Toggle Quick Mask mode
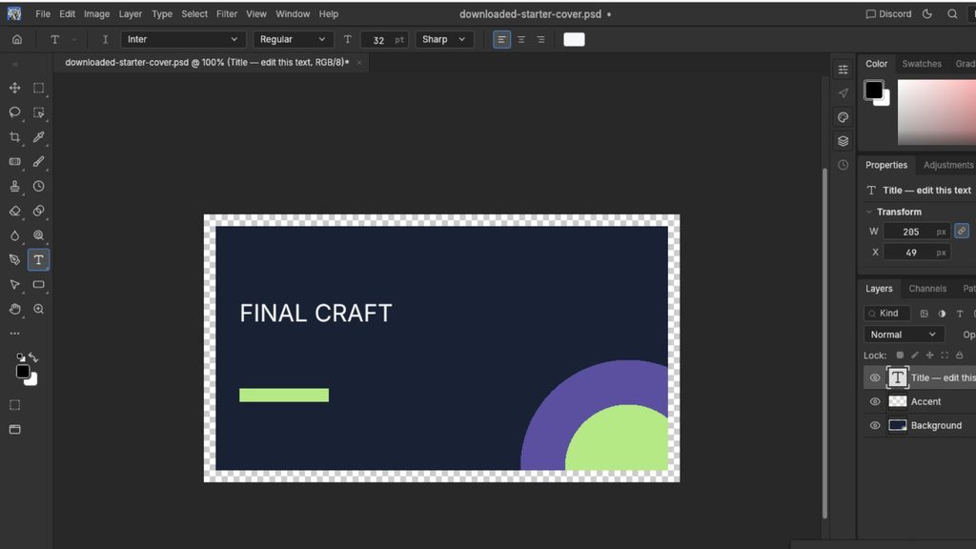 pyautogui.click(x=15, y=405)
